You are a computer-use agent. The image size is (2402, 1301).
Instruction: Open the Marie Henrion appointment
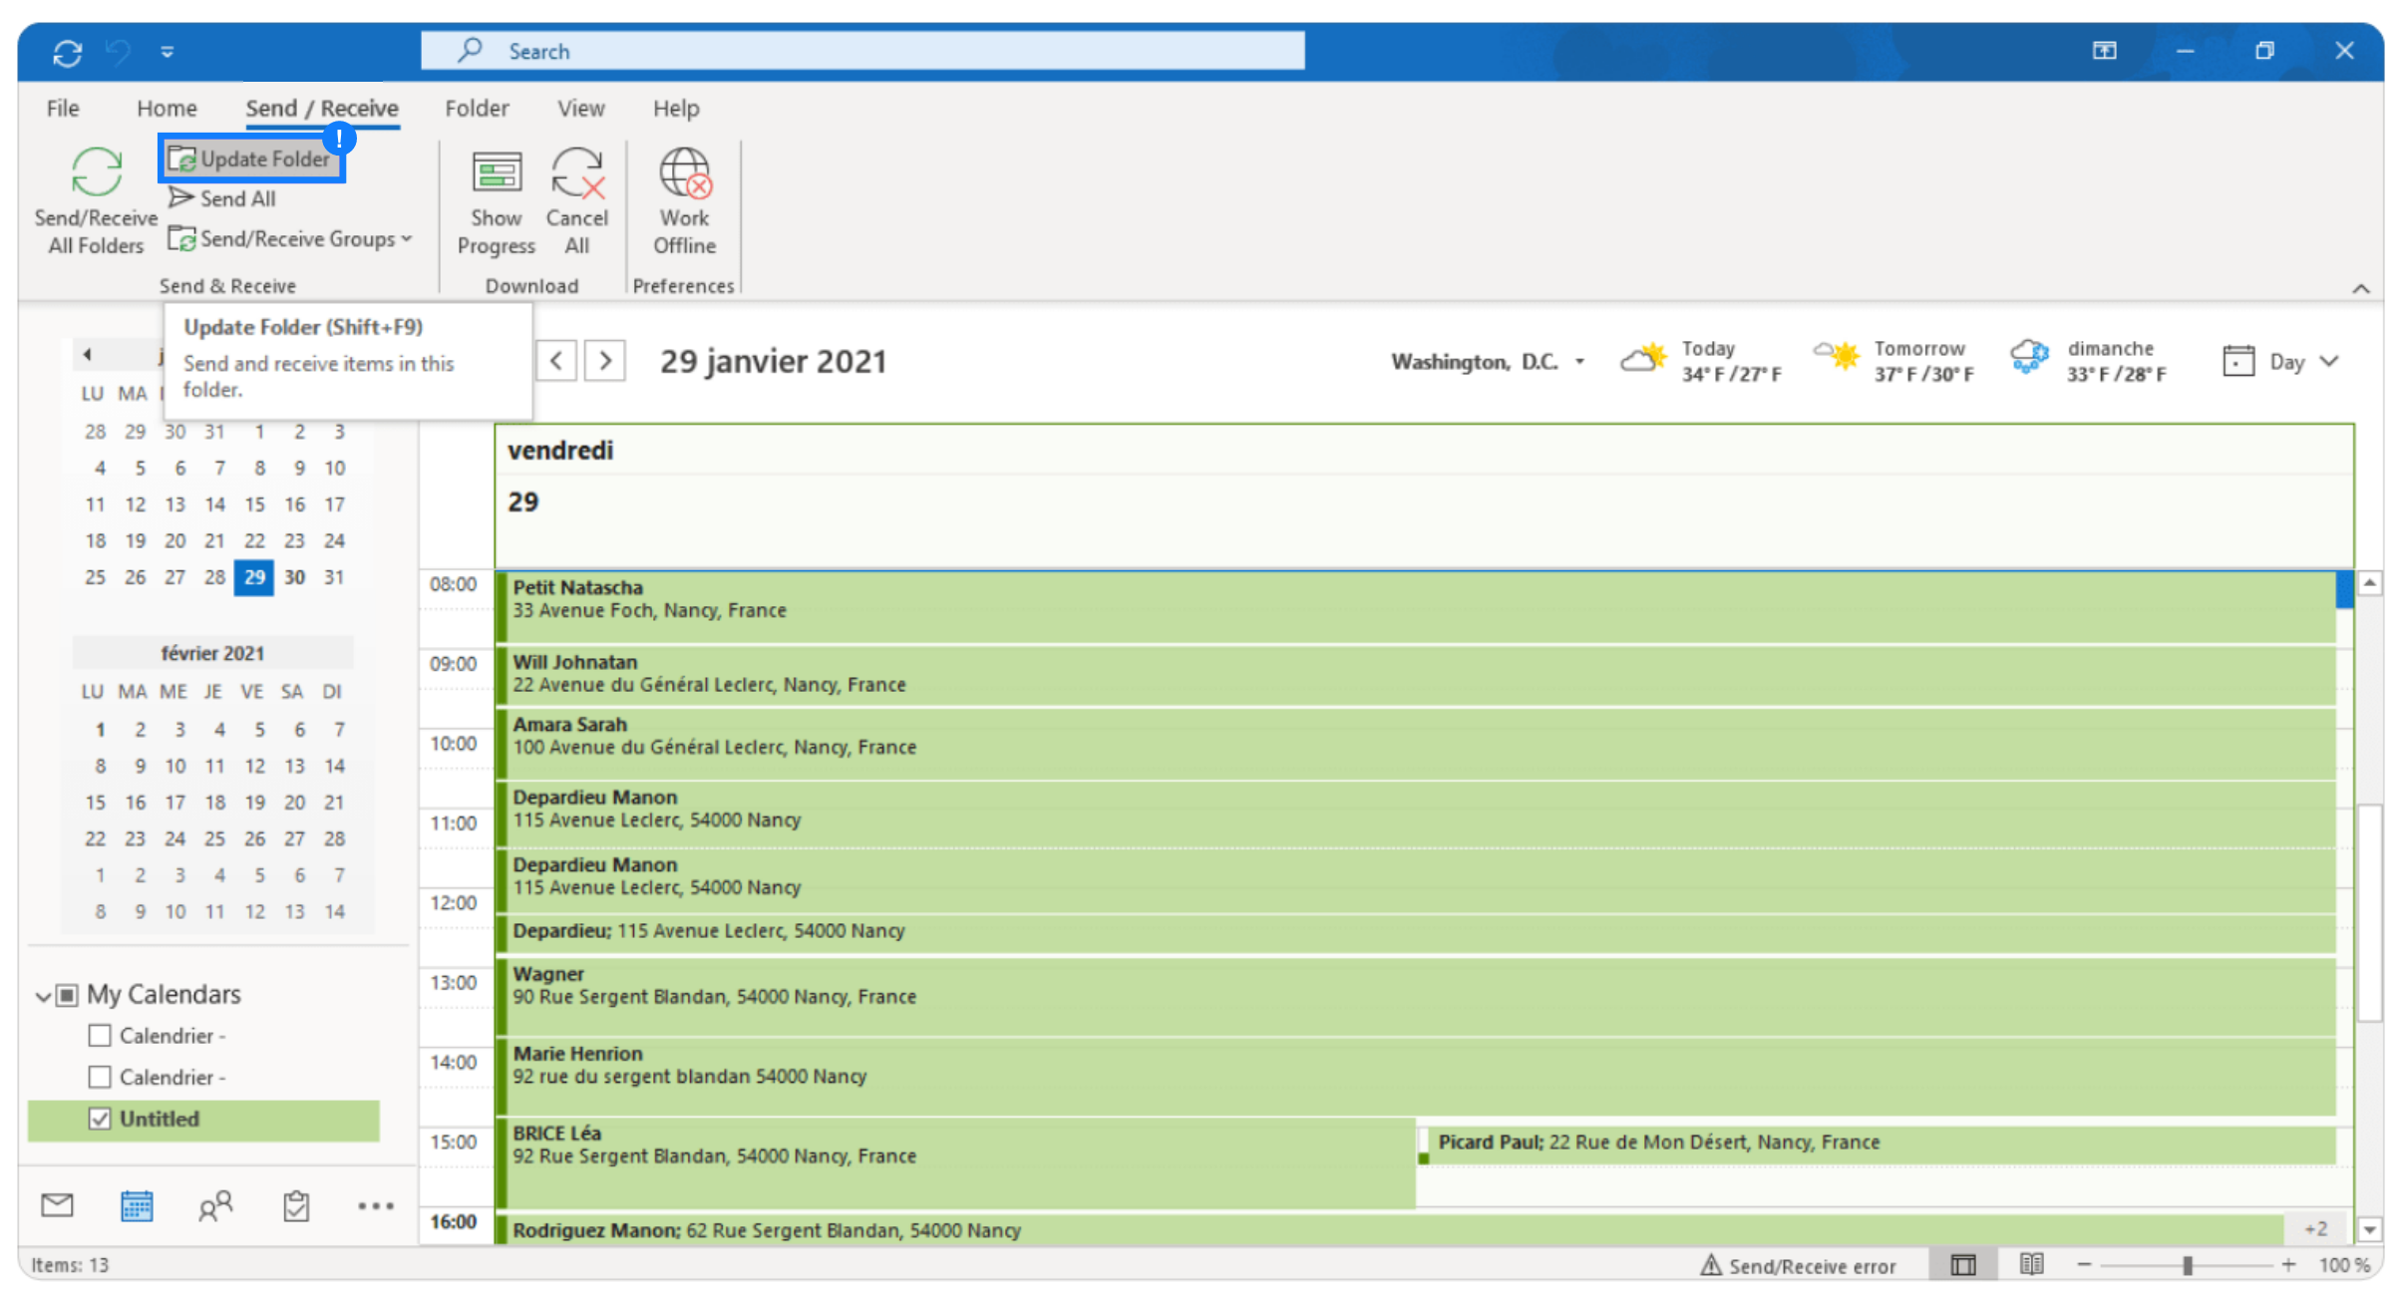1416,1077
